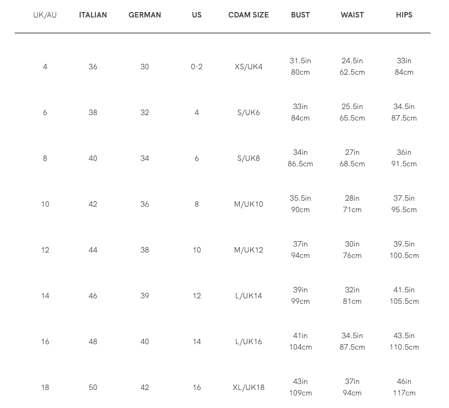Click the M/UK10 size cell
Screen dimensions: 449x408
[x=248, y=205]
